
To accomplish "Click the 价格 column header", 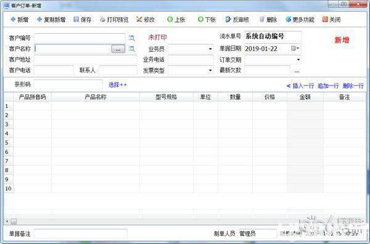I will pos(269,97).
